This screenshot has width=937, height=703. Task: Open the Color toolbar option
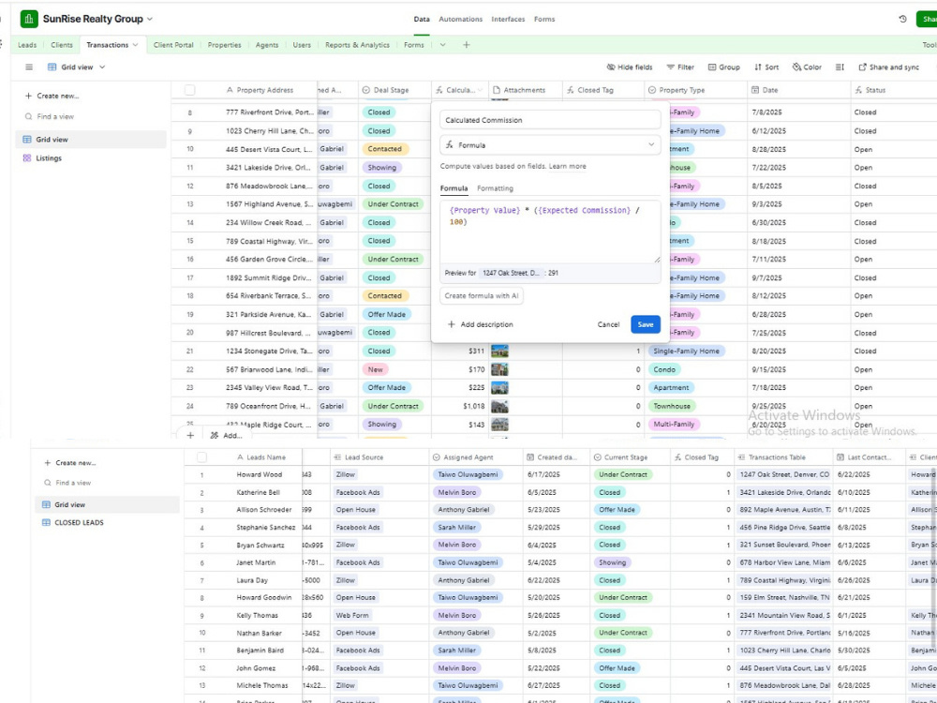(x=807, y=67)
